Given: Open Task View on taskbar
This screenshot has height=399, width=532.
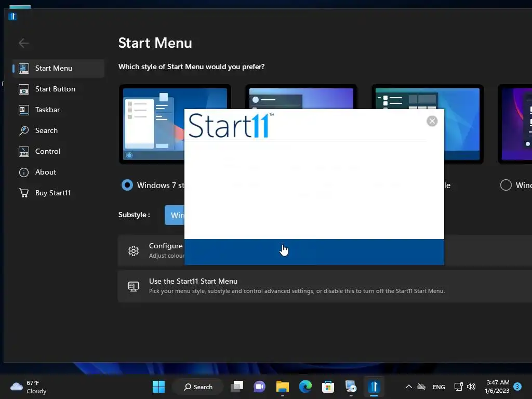Looking at the screenshot, I should pos(237,387).
